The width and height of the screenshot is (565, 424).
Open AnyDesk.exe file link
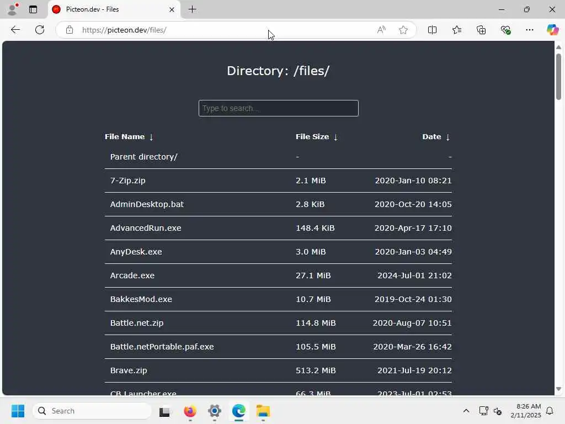tap(136, 252)
